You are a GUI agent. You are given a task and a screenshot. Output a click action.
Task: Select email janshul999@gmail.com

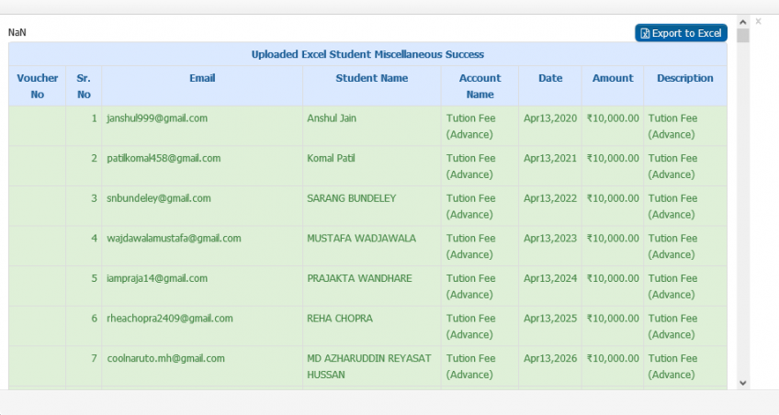[x=157, y=118]
